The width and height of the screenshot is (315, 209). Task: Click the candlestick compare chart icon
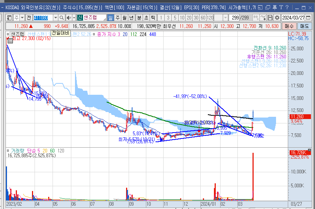(256, 18)
